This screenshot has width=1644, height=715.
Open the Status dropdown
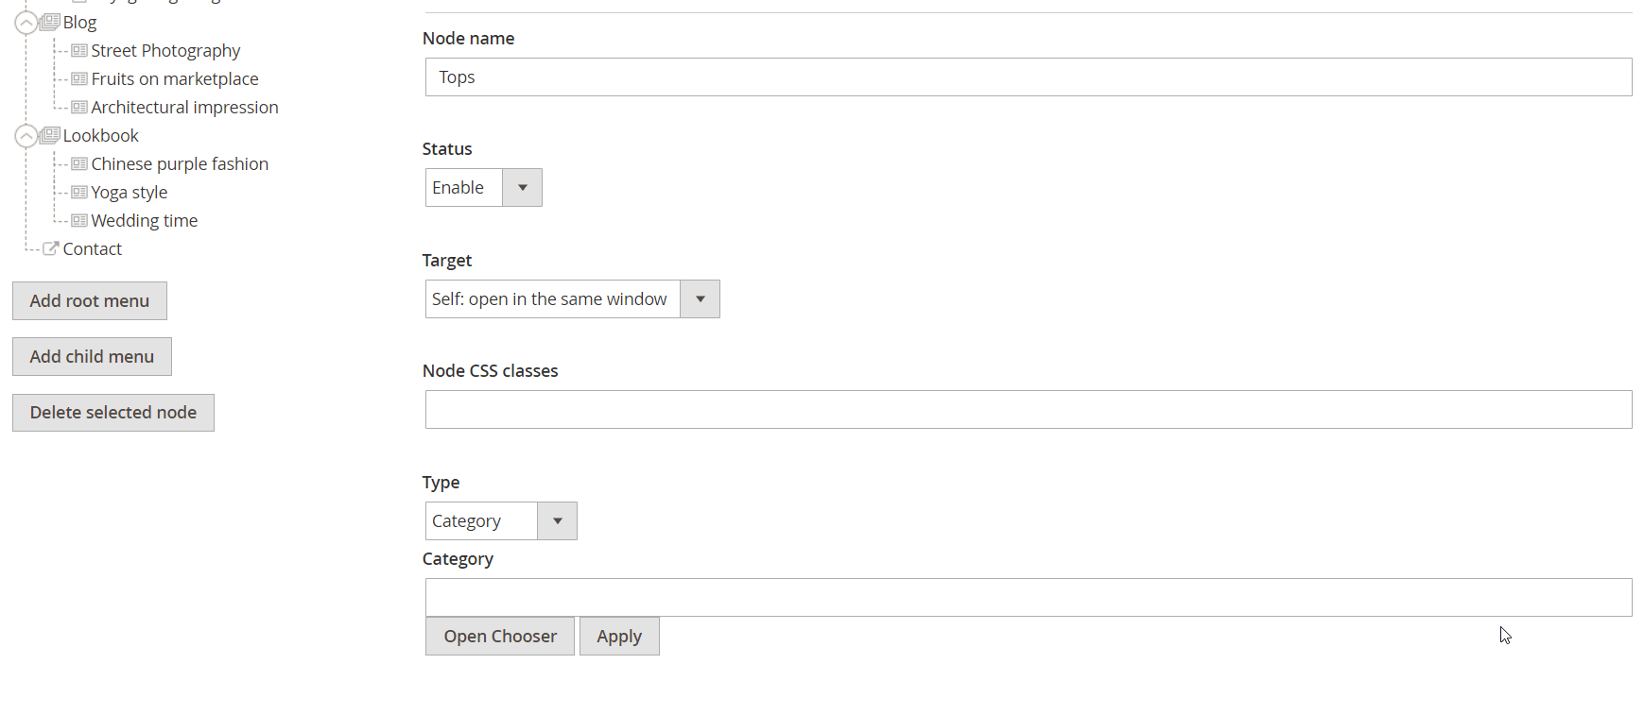(483, 187)
